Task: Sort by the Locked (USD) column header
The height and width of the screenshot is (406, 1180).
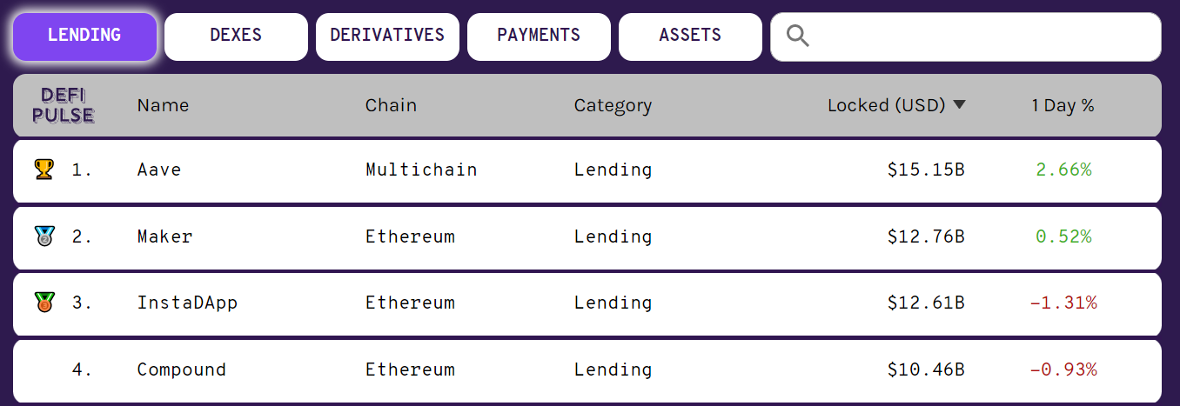Action: point(886,105)
